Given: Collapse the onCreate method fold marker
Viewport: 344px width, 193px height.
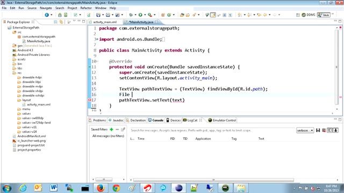Looking at the screenshot, I should pyautogui.click(x=98, y=62).
